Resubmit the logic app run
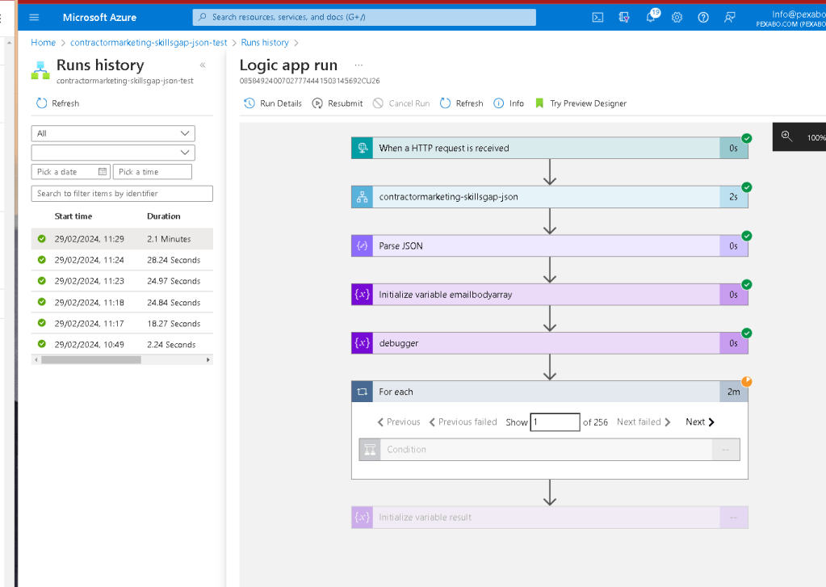826x587 pixels. point(338,103)
